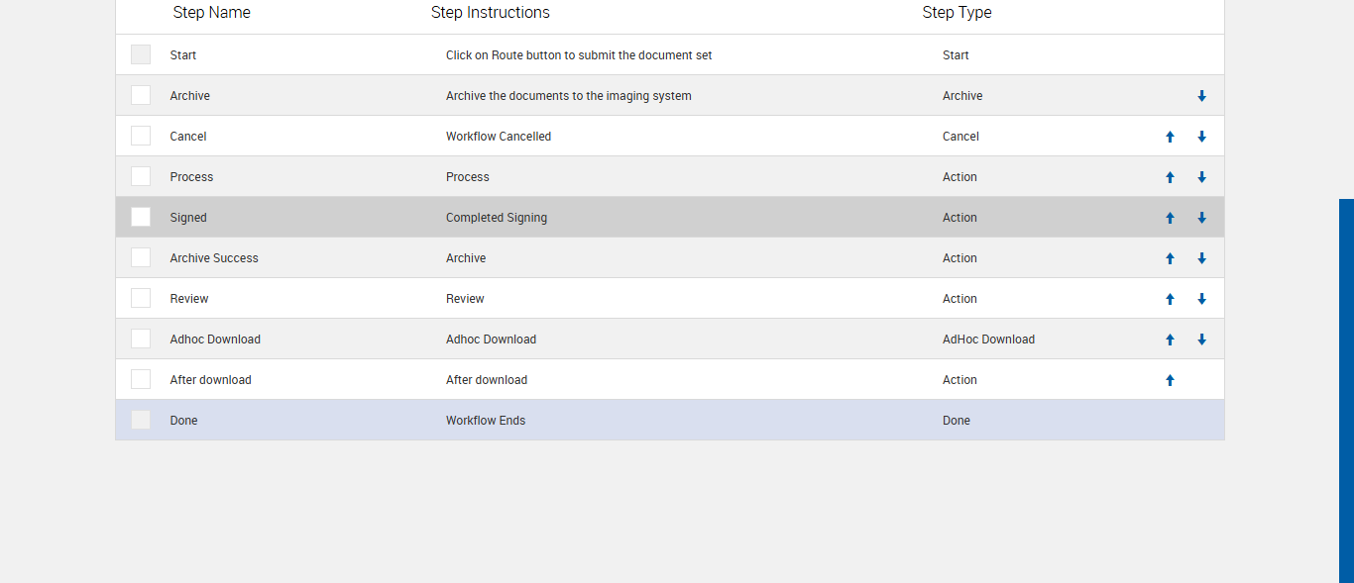Move After download step up
This screenshot has width=1354, height=583.
[1170, 380]
